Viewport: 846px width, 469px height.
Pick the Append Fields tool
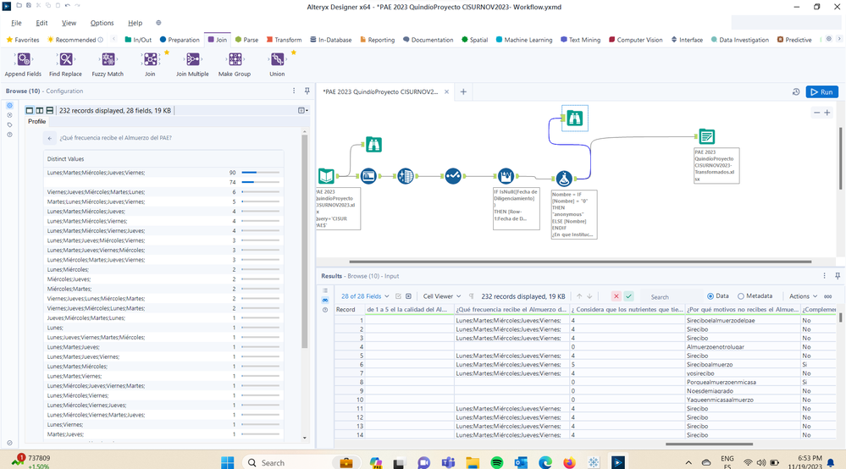pyautogui.click(x=23, y=63)
